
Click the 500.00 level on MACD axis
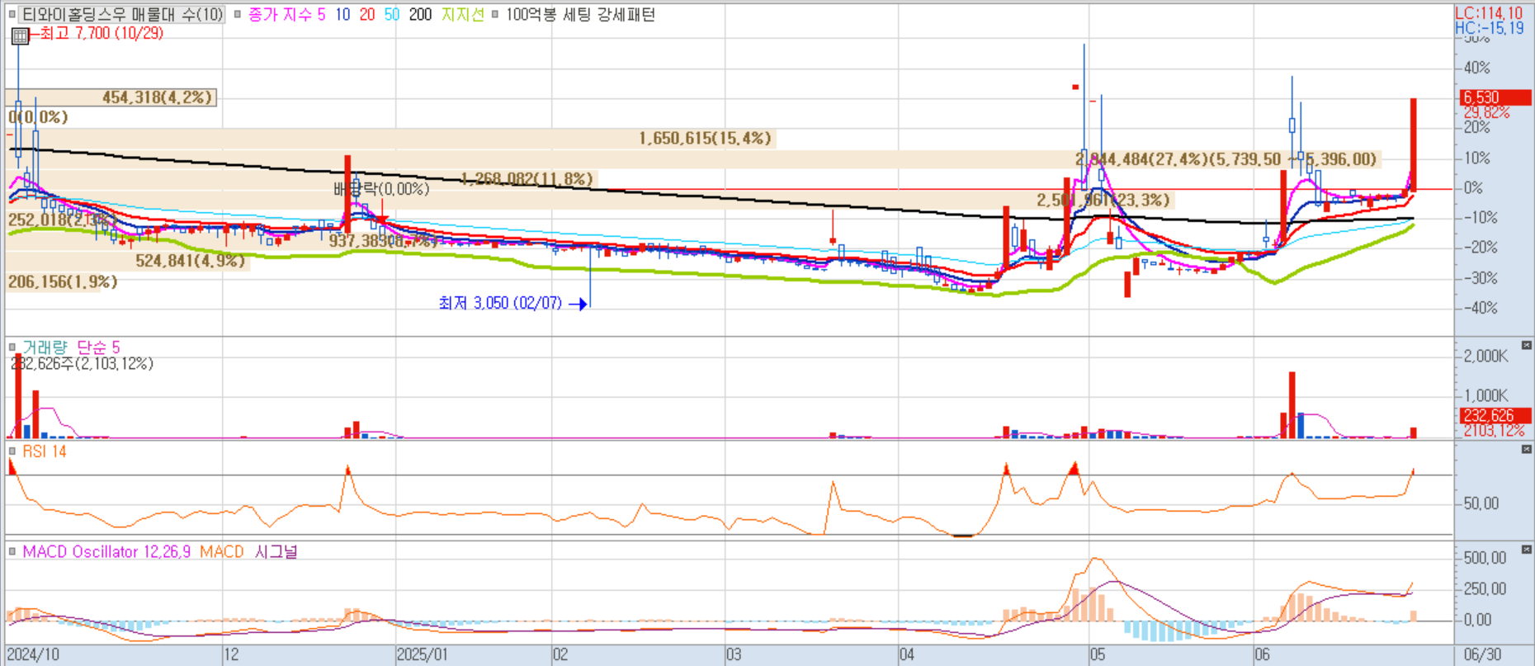tap(1485, 558)
